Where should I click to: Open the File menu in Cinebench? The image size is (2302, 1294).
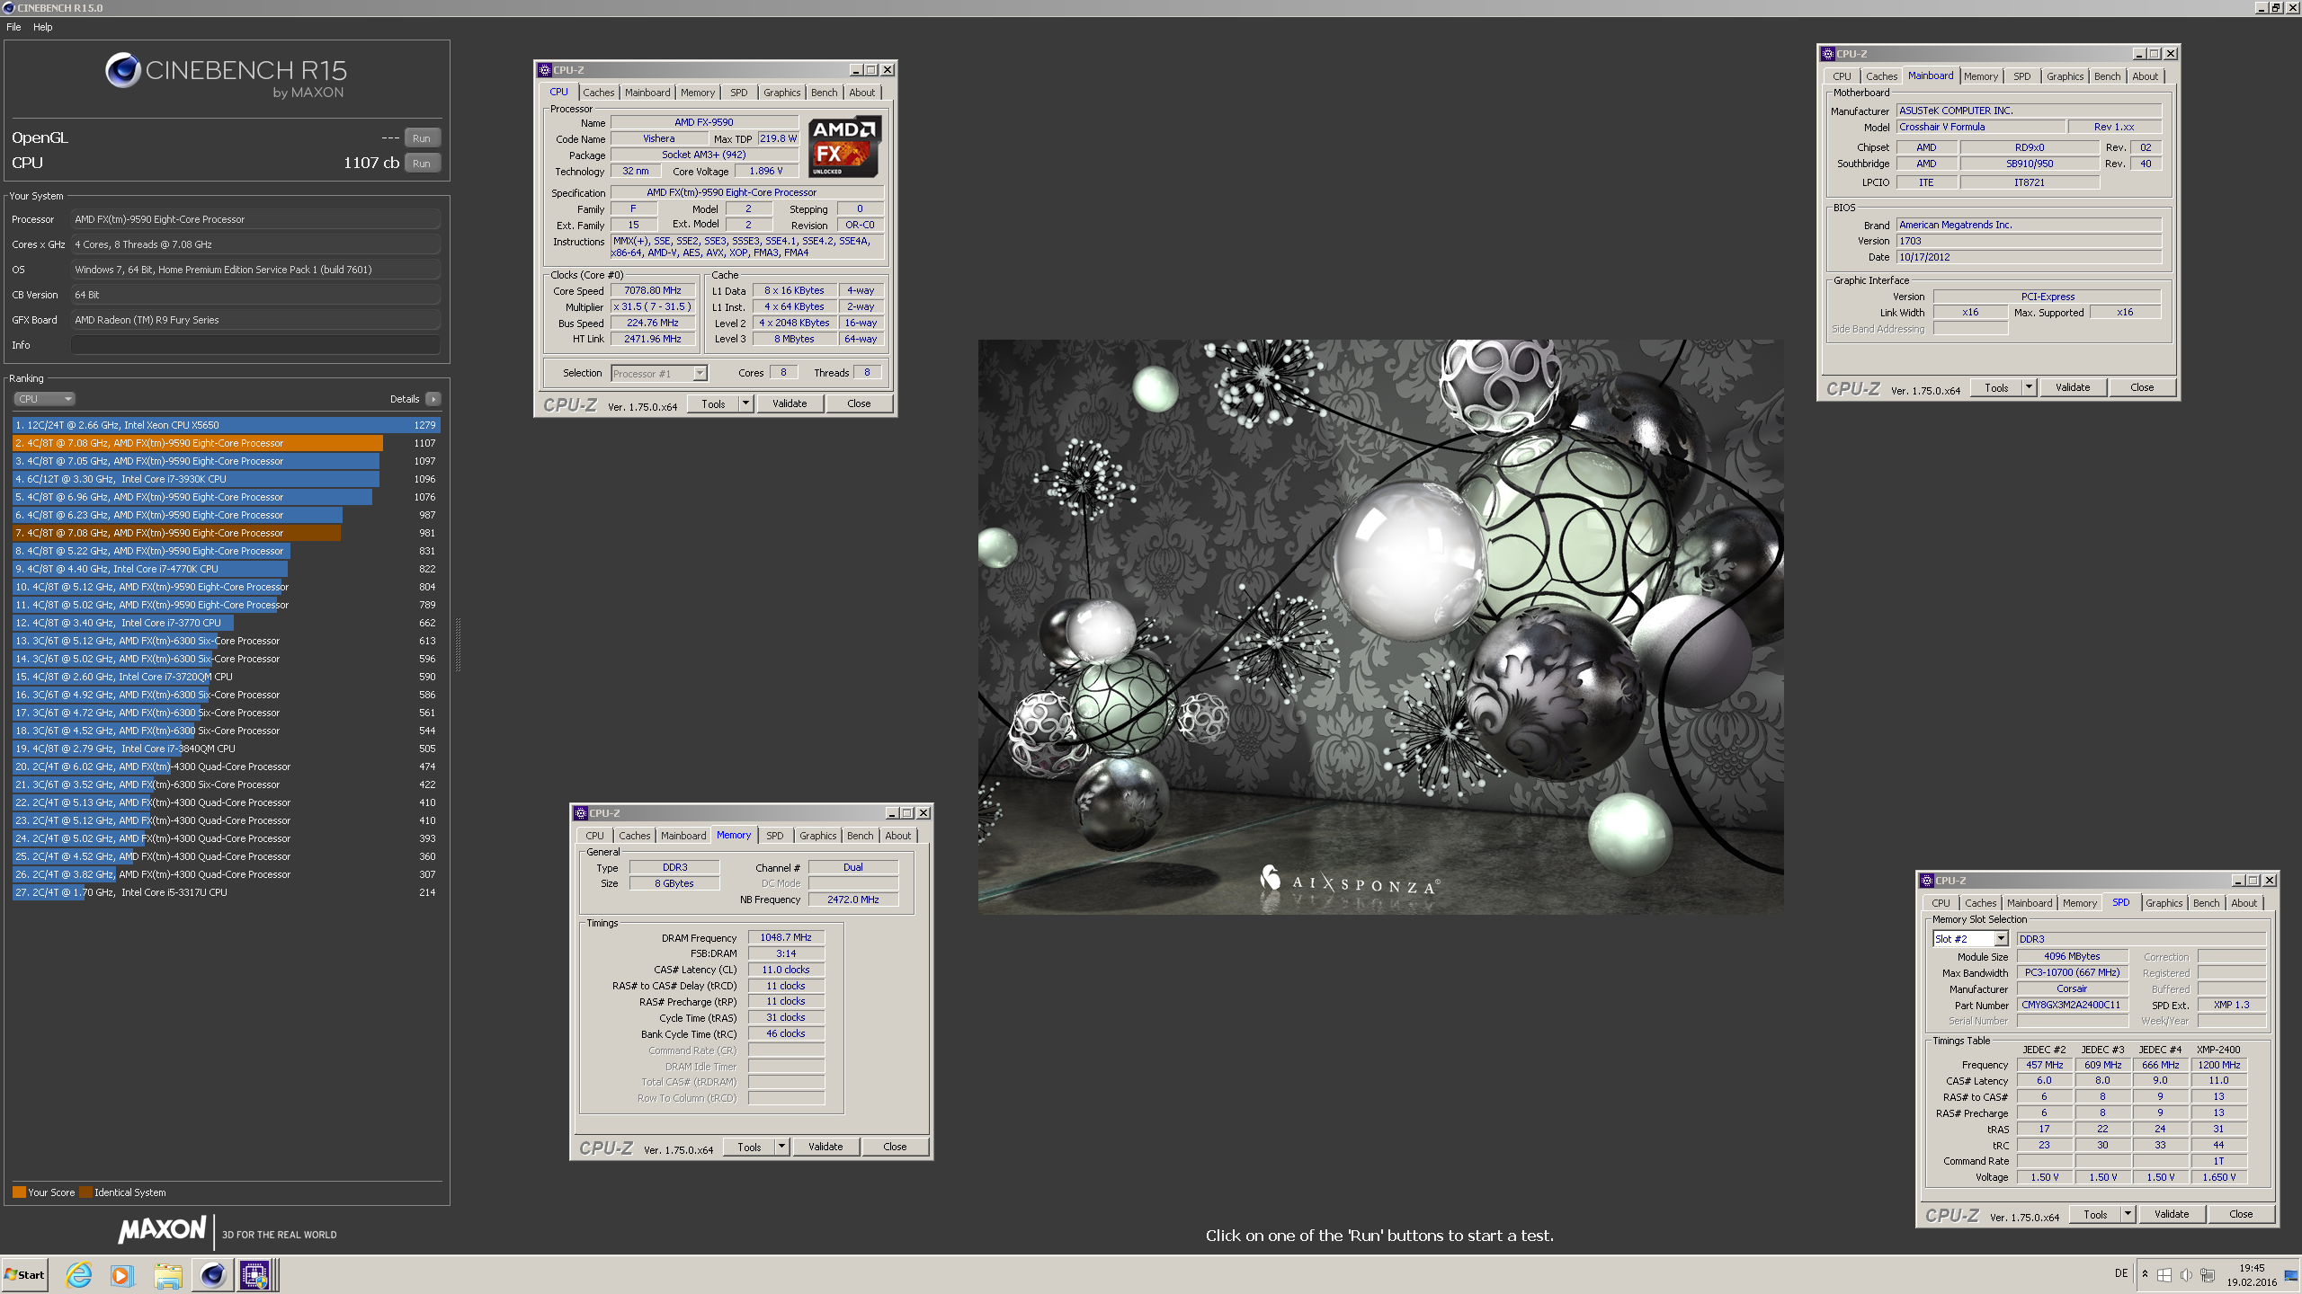point(13,27)
